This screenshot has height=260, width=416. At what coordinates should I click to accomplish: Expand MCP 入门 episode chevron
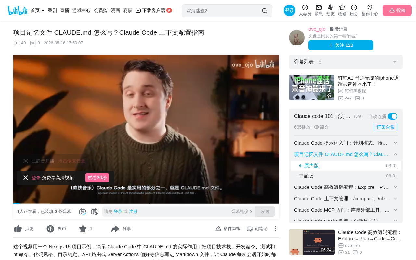(396, 210)
